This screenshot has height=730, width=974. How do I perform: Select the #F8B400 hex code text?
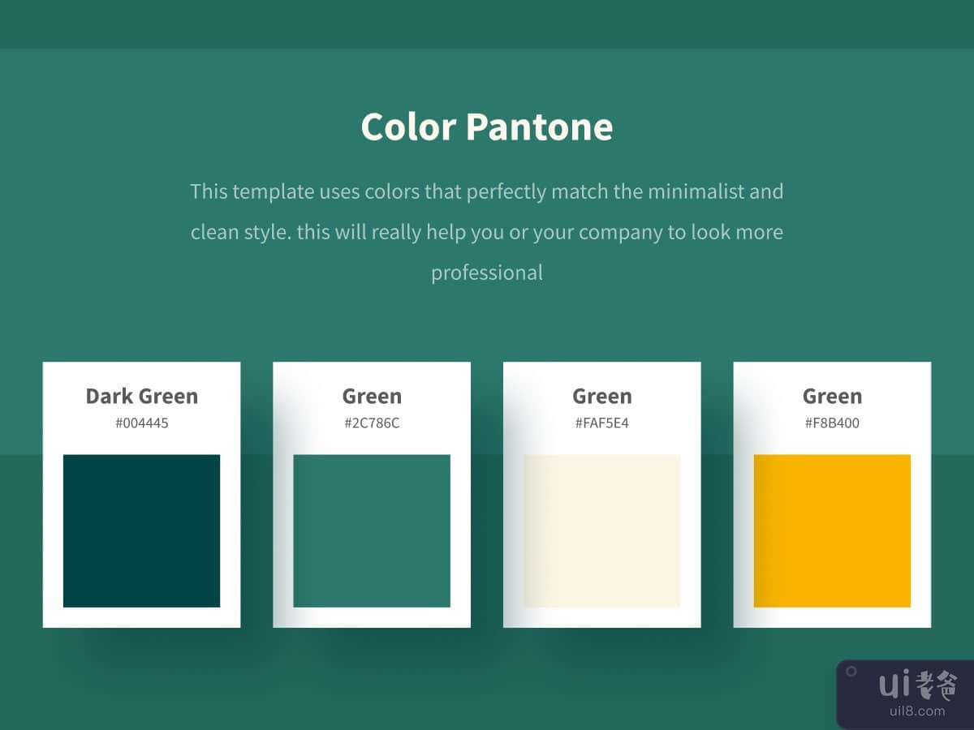(832, 423)
